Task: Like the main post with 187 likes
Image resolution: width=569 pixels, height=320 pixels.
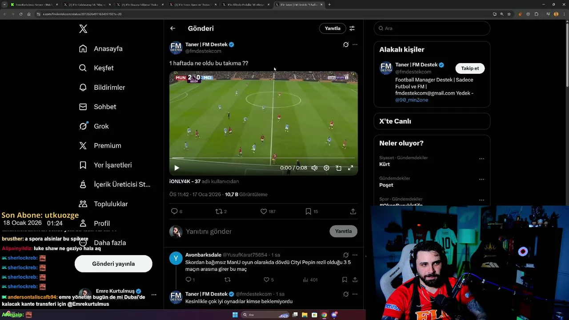Action: tap(268, 212)
